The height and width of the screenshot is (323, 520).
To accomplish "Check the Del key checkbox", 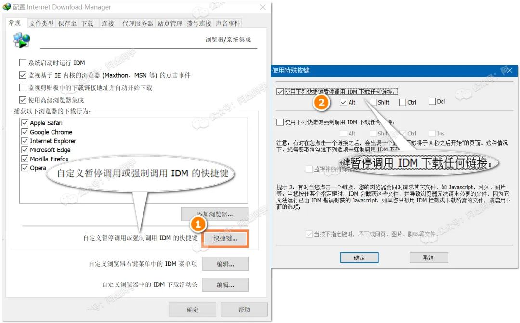I will pyautogui.click(x=432, y=101).
